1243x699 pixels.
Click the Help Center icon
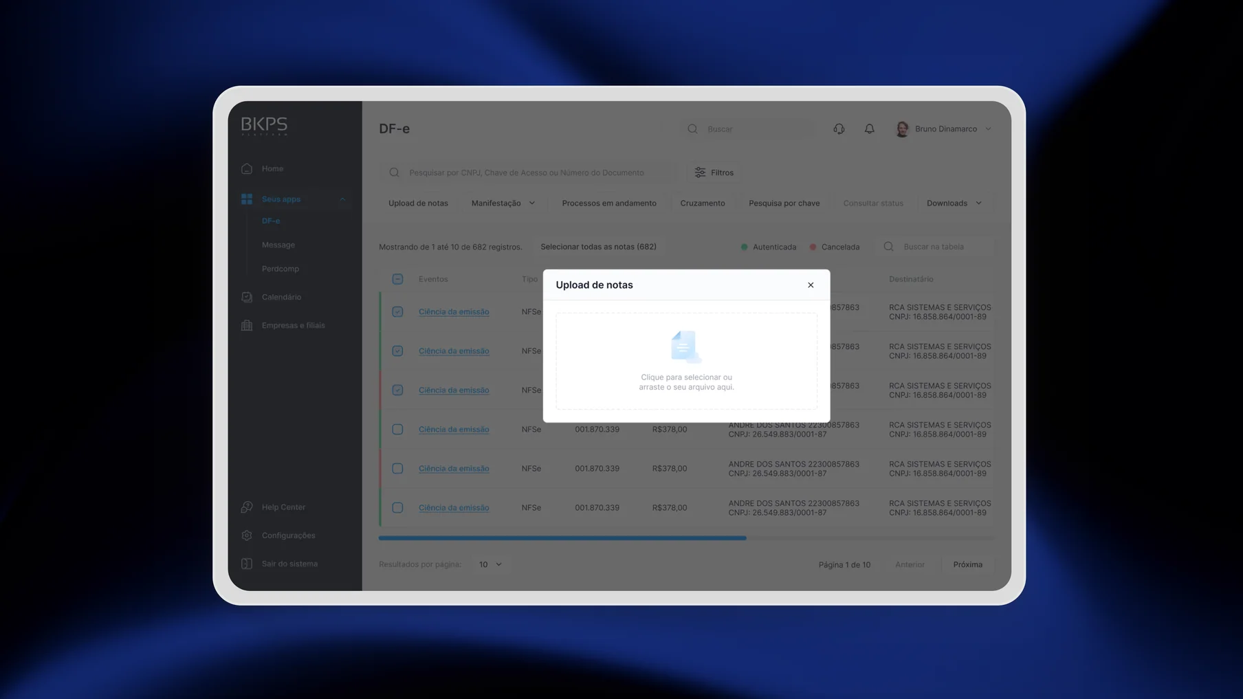[x=247, y=507]
